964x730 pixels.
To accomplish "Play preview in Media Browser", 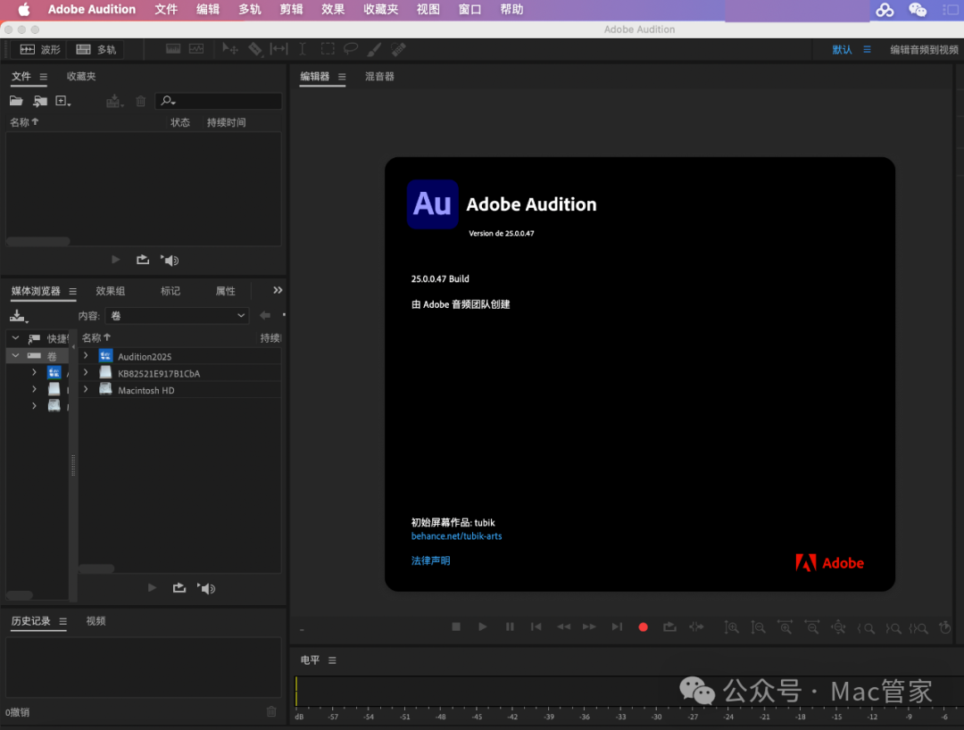I will click(152, 588).
